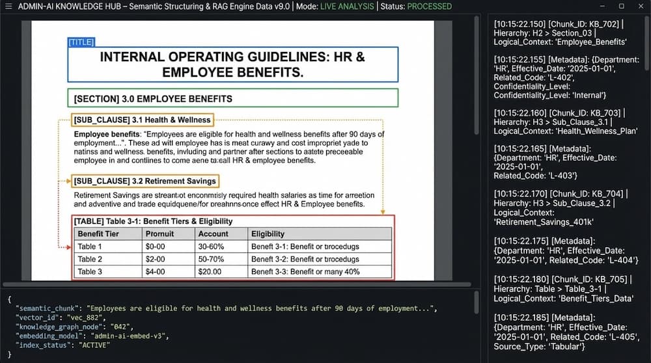Click the document viewer horizontal scrollbar
651x363 pixels.
point(234,285)
